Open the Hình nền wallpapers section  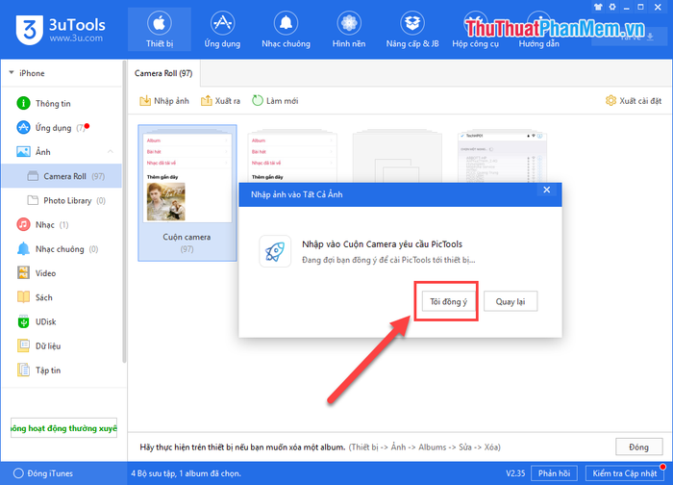tap(349, 29)
